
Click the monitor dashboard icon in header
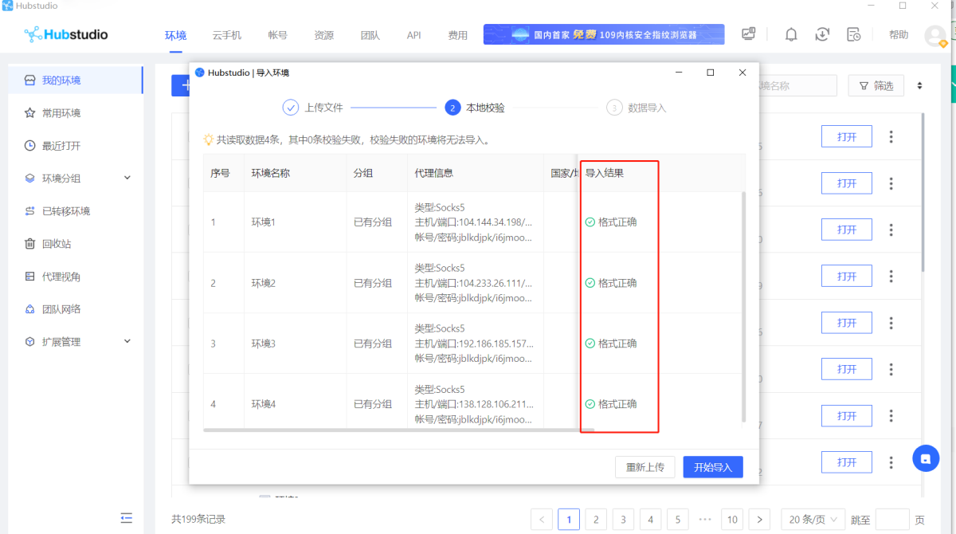tap(748, 34)
